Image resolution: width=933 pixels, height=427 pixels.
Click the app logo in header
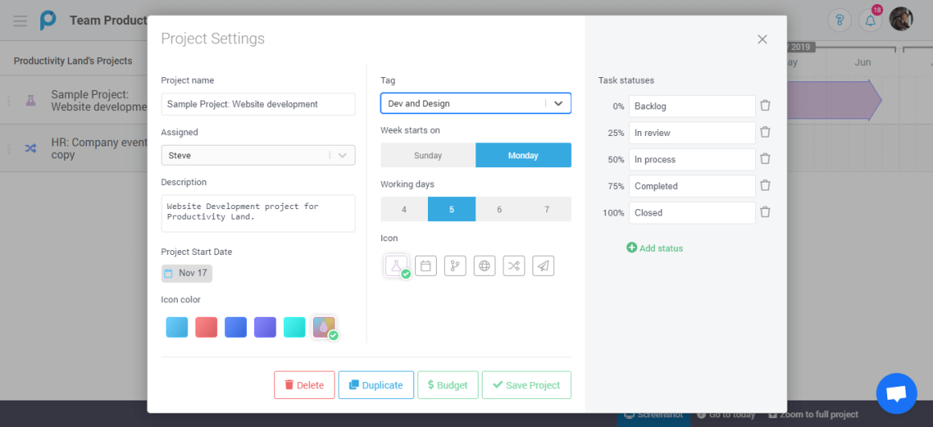tap(47, 20)
